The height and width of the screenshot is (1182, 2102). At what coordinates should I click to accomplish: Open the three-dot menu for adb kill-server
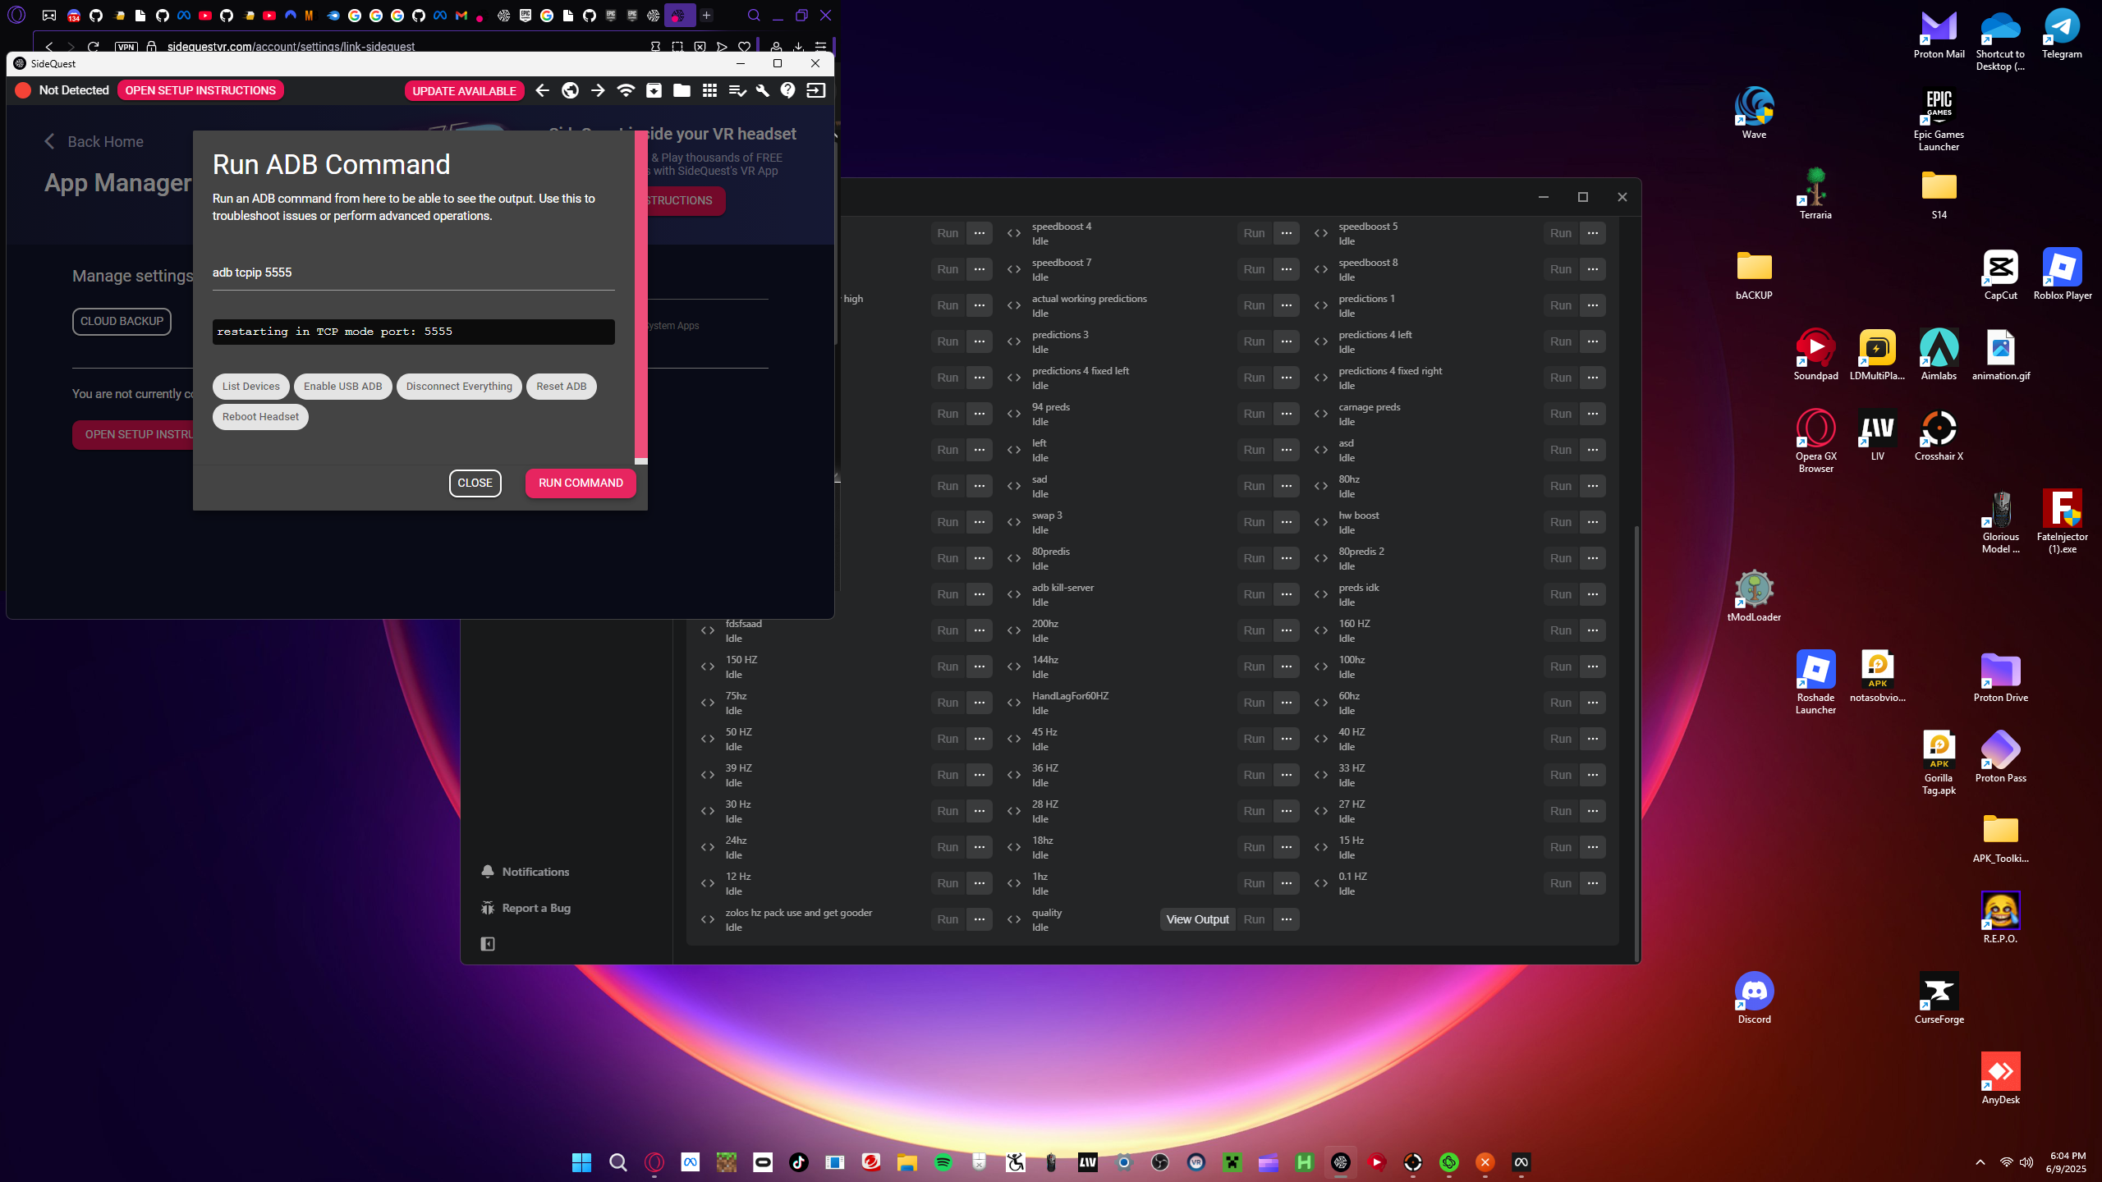click(1286, 594)
